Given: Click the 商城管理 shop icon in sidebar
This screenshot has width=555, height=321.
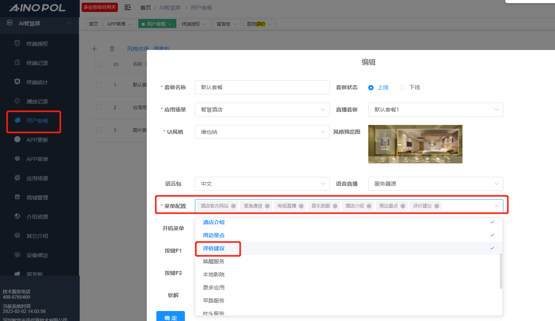Looking at the screenshot, I should pyautogui.click(x=17, y=197).
